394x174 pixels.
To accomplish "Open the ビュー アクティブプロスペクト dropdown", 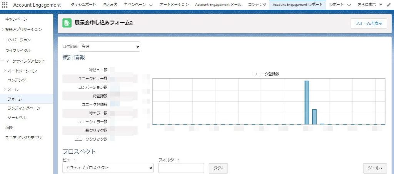I will point(108,168).
